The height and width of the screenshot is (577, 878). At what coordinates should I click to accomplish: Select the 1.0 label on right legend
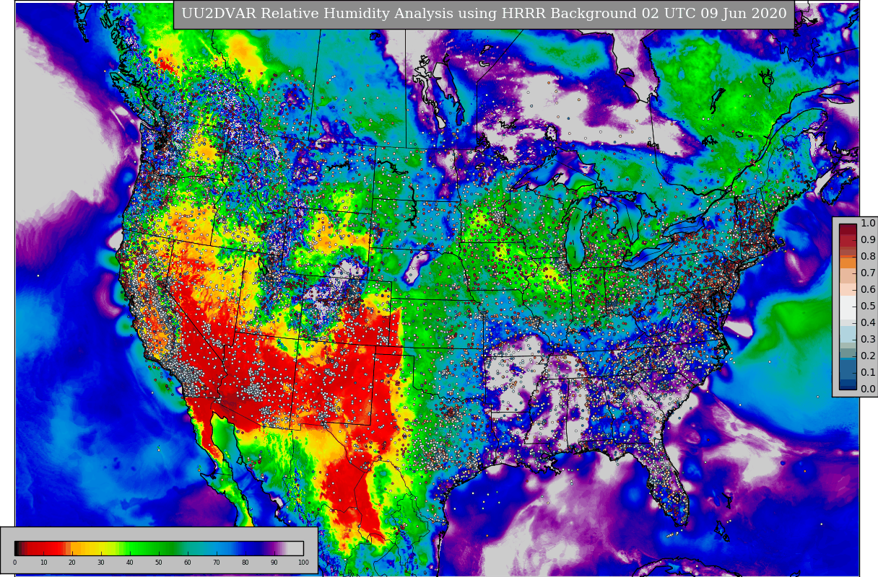(867, 224)
